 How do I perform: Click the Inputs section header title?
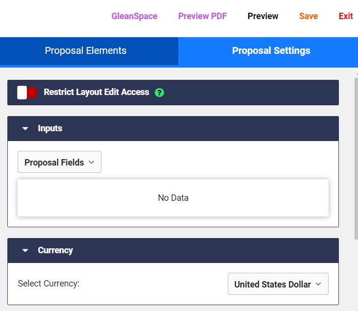(50, 128)
